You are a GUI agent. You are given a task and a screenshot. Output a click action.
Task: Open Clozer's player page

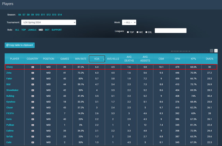click(x=9, y=107)
